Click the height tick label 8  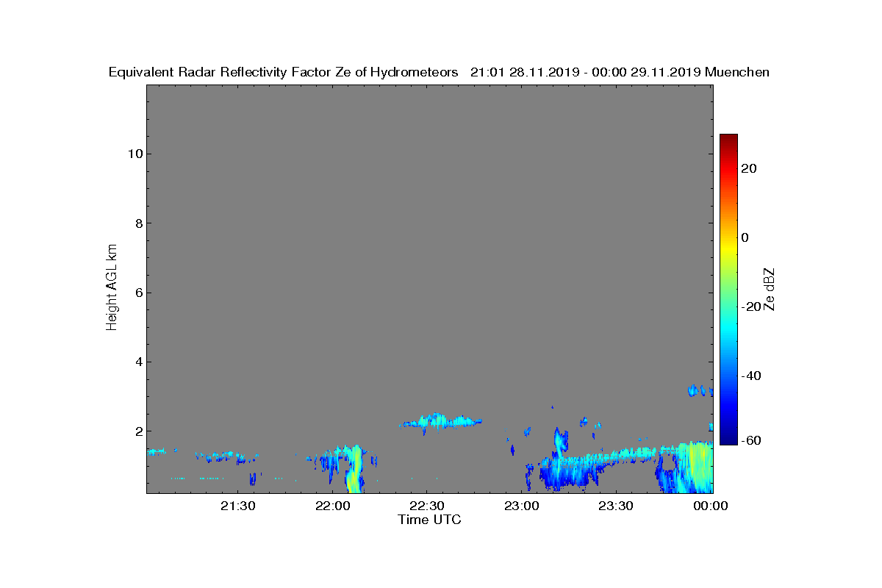click(137, 223)
